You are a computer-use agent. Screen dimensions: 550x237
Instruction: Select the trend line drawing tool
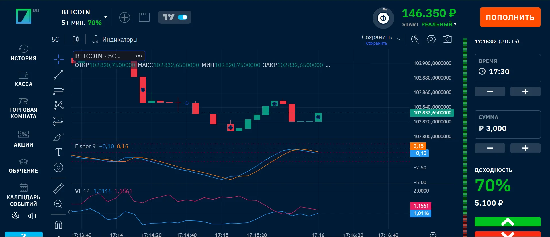(58, 75)
